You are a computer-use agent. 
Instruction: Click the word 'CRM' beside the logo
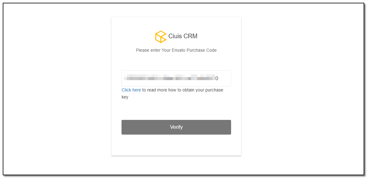click(190, 36)
